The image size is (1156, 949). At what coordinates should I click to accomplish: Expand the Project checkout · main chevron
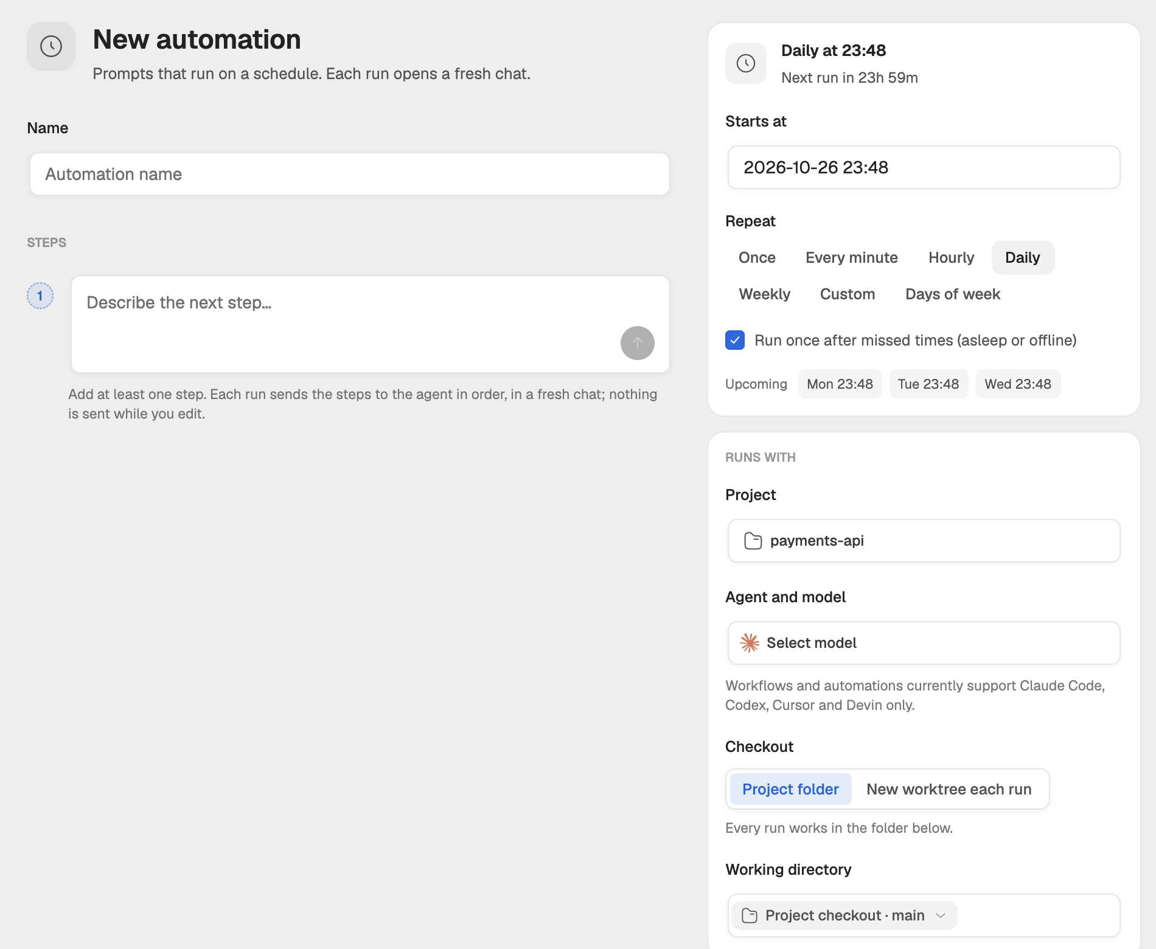pyautogui.click(x=941, y=916)
